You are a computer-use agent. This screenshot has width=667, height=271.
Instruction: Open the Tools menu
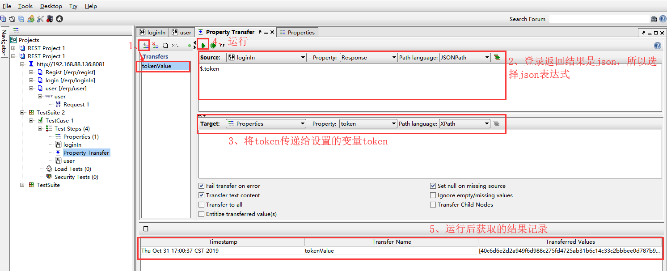click(x=25, y=6)
